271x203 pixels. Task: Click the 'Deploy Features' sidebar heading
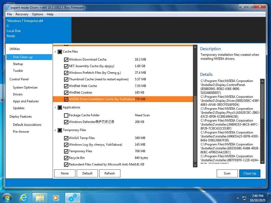pos(21,117)
